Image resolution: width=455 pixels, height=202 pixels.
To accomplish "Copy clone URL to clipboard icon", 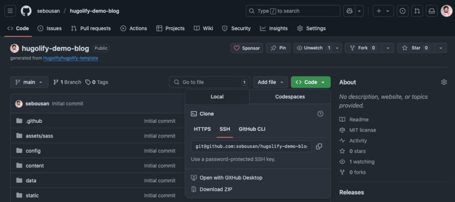I will click(x=319, y=147).
